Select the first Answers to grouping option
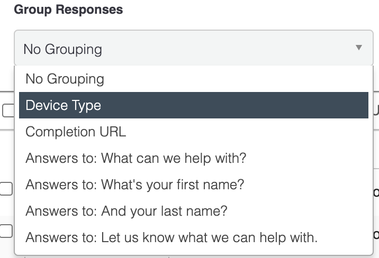Viewport: 379px width, 258px height. point(136,158)
